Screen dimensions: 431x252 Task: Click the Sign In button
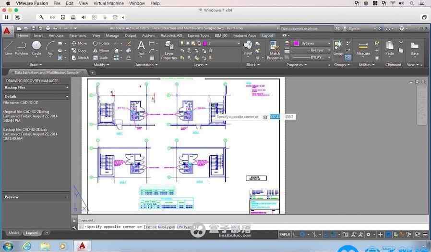[351, 28]
